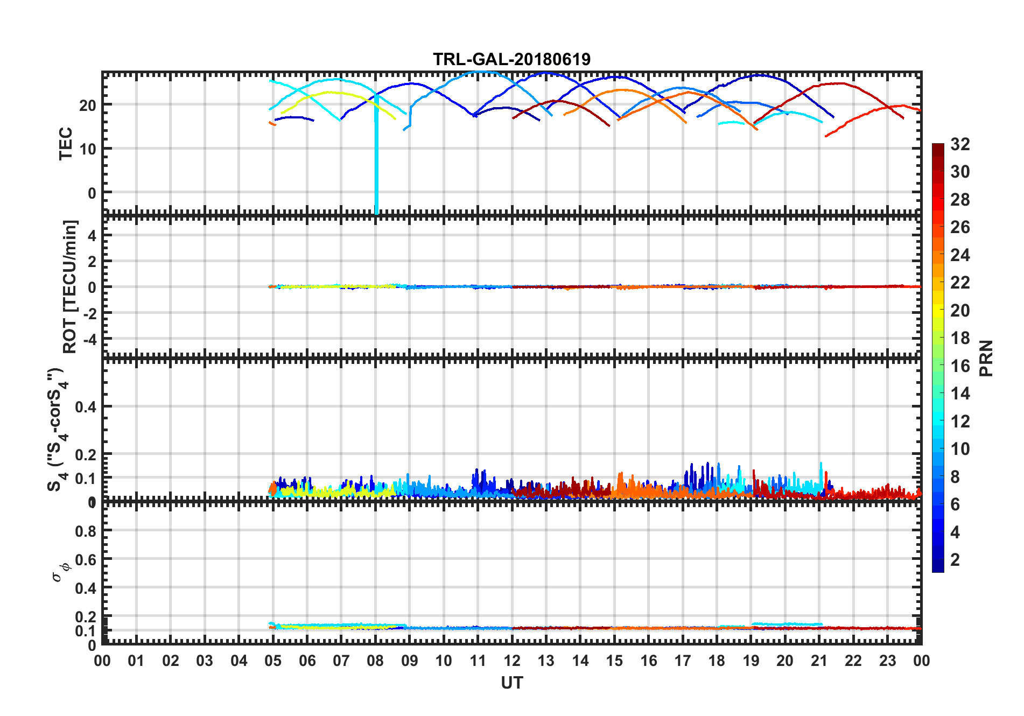Click the TEC axis tick label 0
Image resolution: width=1024 pixels, height=716 pixels.
click(92, 193)
